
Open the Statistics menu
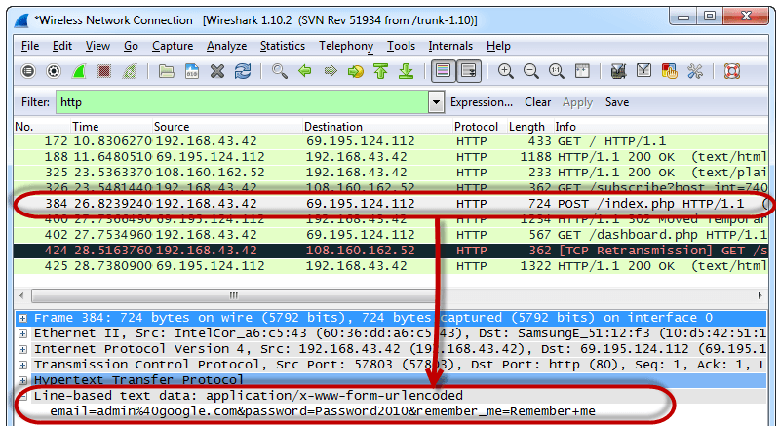(282, 46)
